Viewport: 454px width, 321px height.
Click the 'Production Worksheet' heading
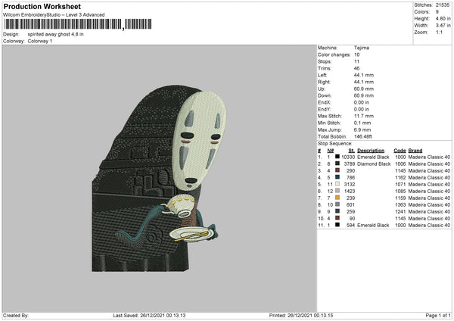coord(42,6)
